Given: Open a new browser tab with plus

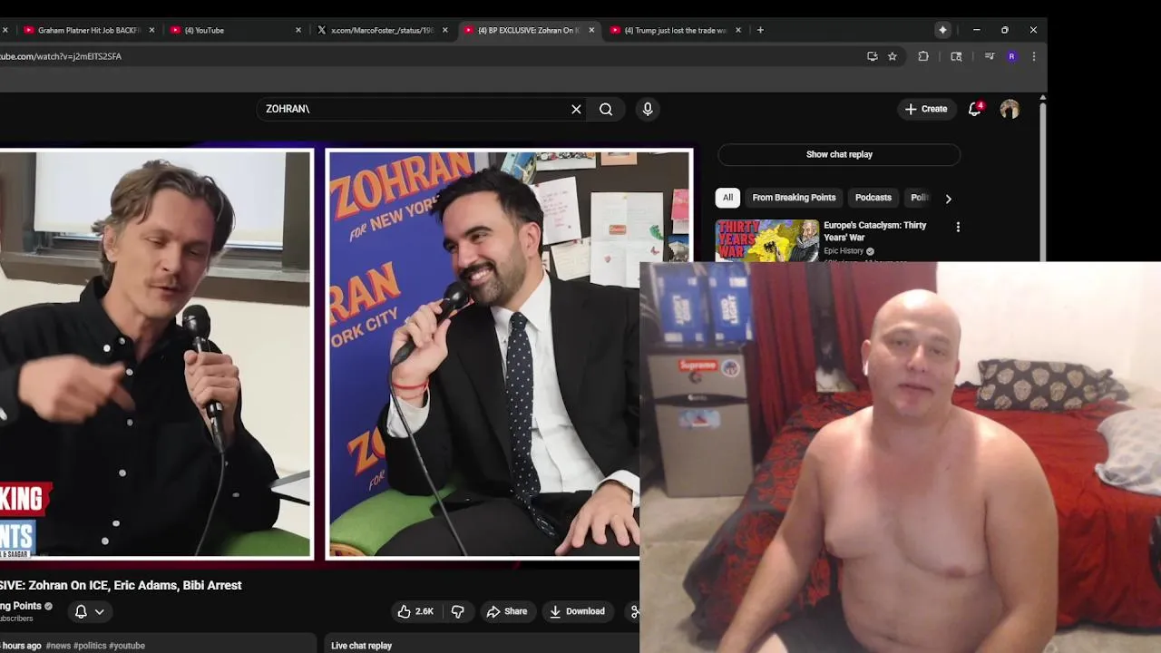Looking at the screenshot, I should pyautogui.click(x=760, y=30).
